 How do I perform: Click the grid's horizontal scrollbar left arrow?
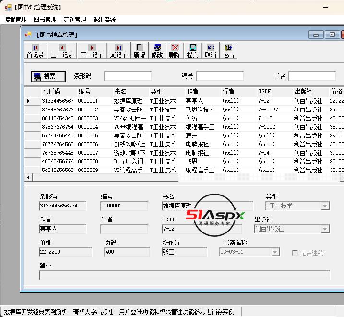[x=28, y=178]
